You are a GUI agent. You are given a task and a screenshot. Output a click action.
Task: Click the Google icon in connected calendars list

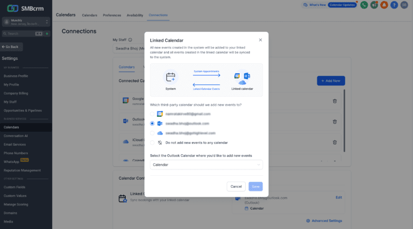pos(126,101)
